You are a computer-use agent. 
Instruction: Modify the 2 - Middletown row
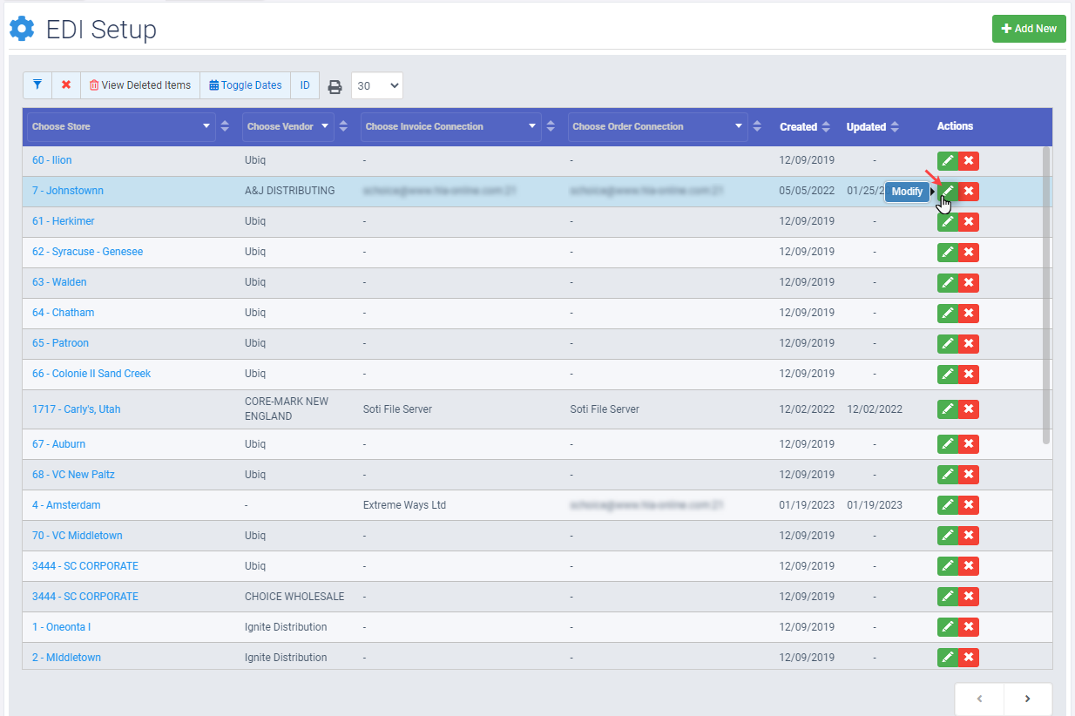point(948,658)
